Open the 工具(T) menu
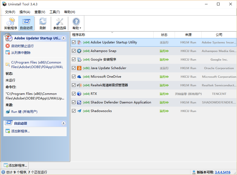237x175 pixels. 55,12
